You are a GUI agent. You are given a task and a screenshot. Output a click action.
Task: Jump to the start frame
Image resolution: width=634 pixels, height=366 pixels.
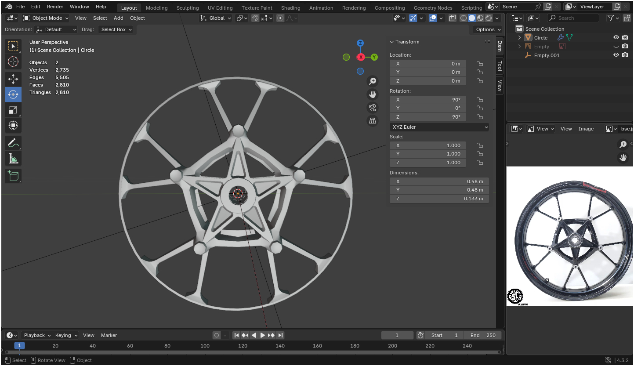(236, 335)
